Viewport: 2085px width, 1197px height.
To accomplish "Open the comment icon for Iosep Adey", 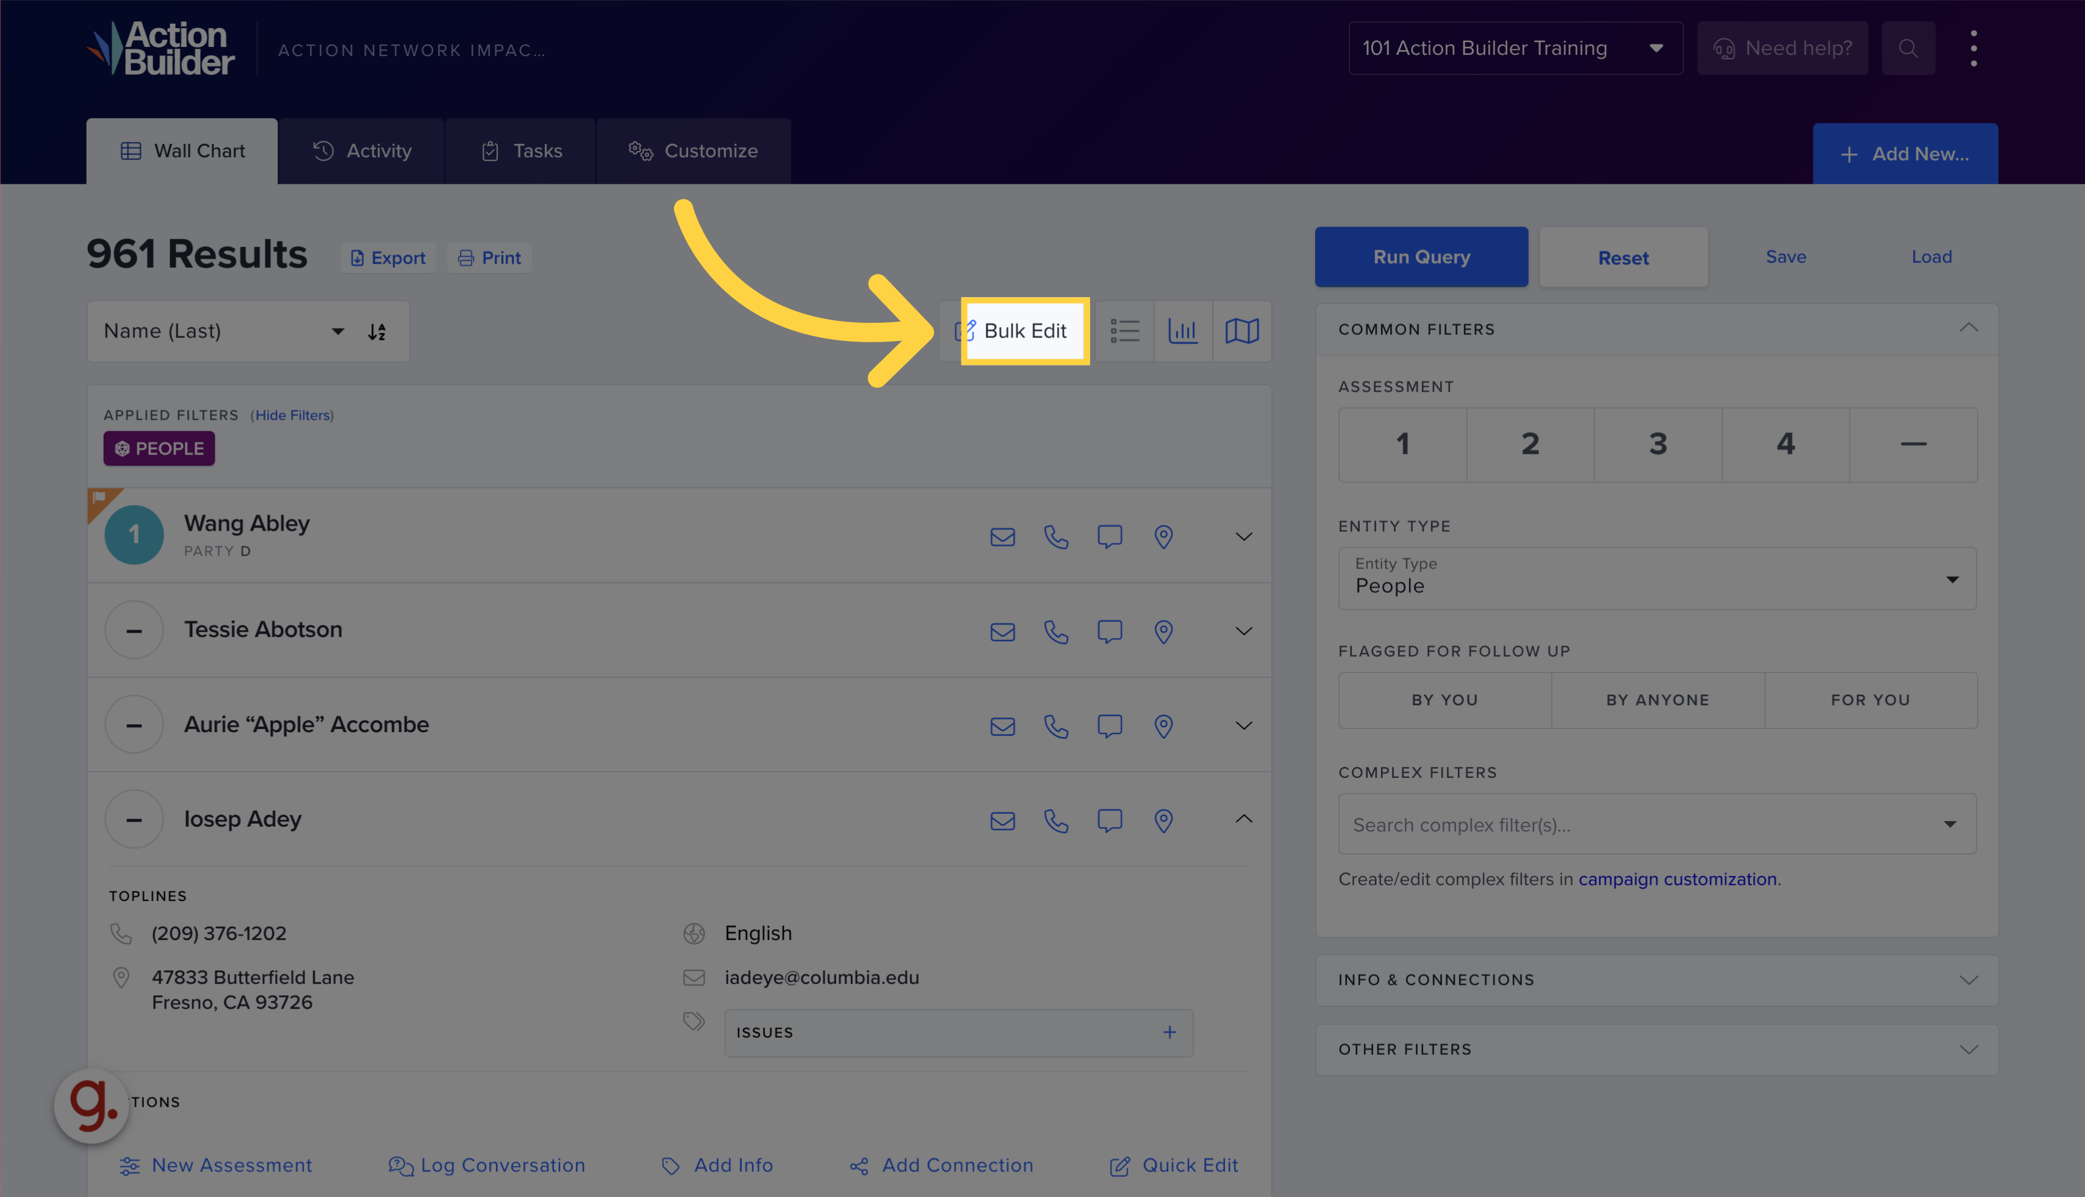I will [1110, 819].
